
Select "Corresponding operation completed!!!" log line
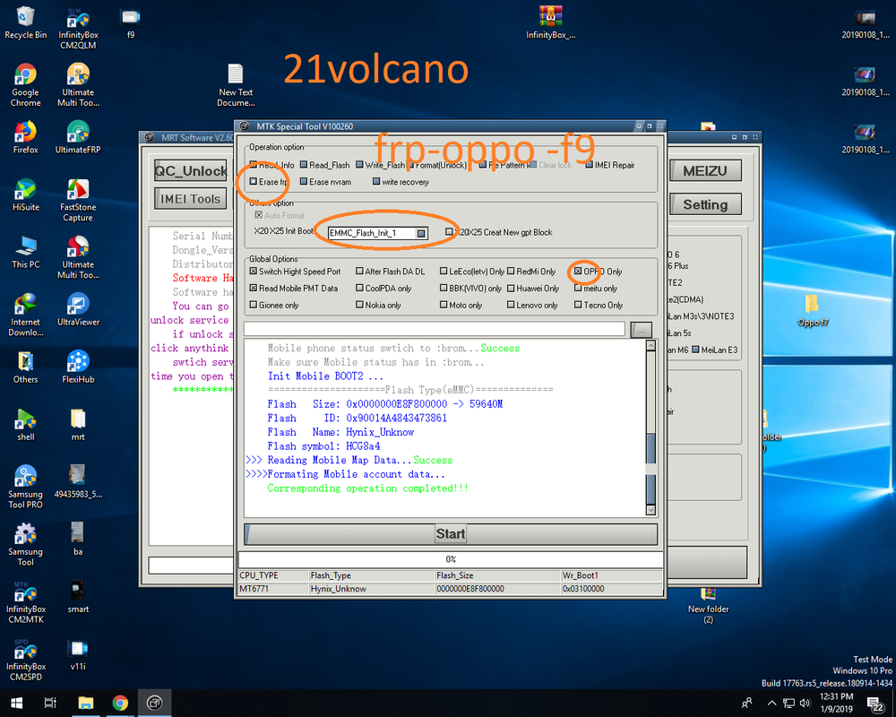coord(368,488)
